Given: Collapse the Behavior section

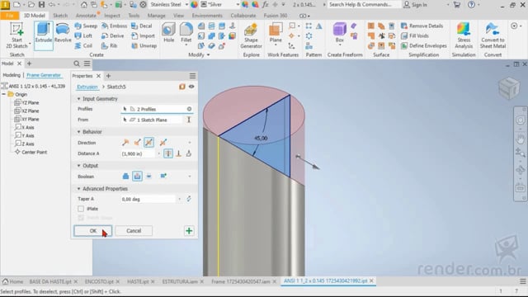Looking at the screenshot, I should [78, 132].
